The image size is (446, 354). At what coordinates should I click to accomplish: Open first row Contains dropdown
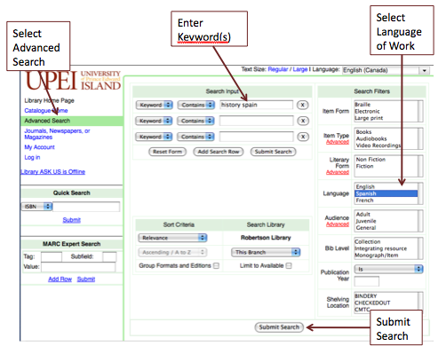(x=196, y=105)
